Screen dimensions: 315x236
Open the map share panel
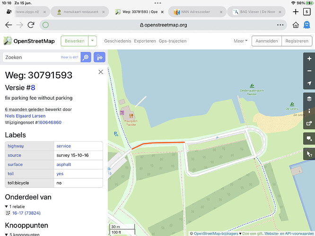[x=309, y=123]
